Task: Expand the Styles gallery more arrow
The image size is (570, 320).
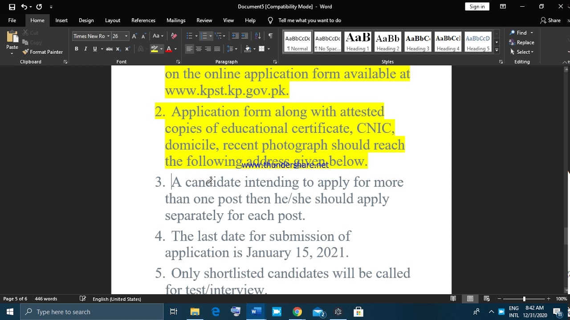Action: (x=497, y=50)
